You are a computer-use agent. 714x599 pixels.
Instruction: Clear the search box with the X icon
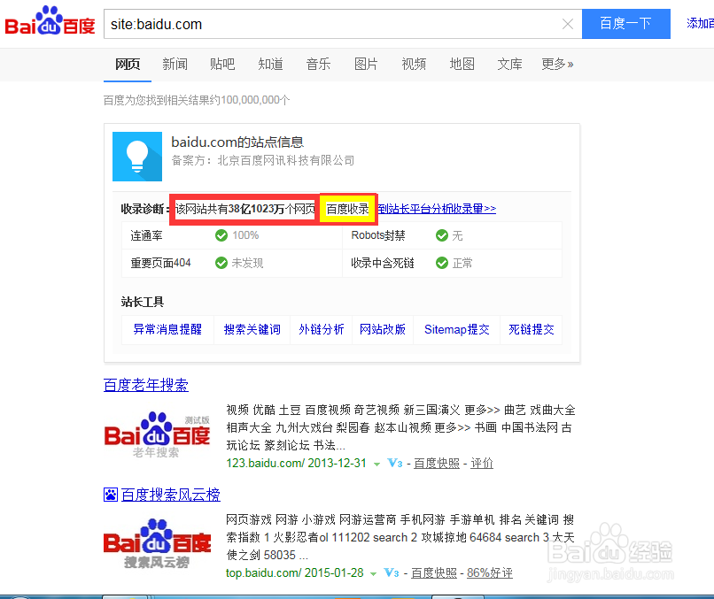tap(567, 24)
